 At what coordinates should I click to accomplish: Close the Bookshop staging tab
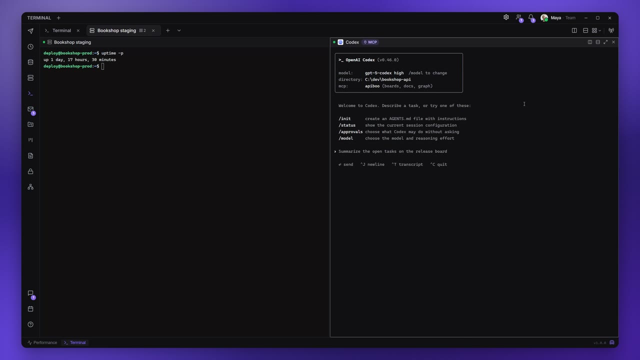tap(153, 30)
